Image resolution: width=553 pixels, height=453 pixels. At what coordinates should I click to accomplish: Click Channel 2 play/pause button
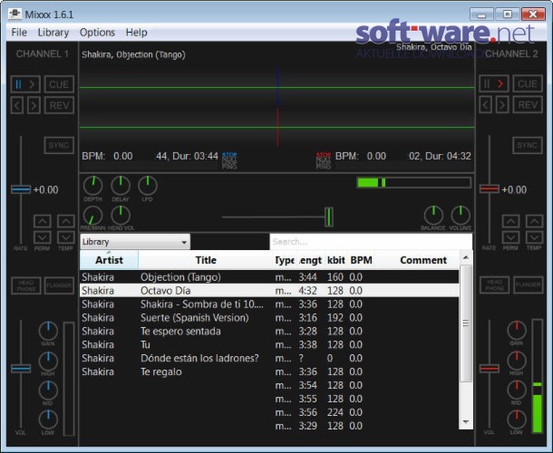(x=493, y=84)
